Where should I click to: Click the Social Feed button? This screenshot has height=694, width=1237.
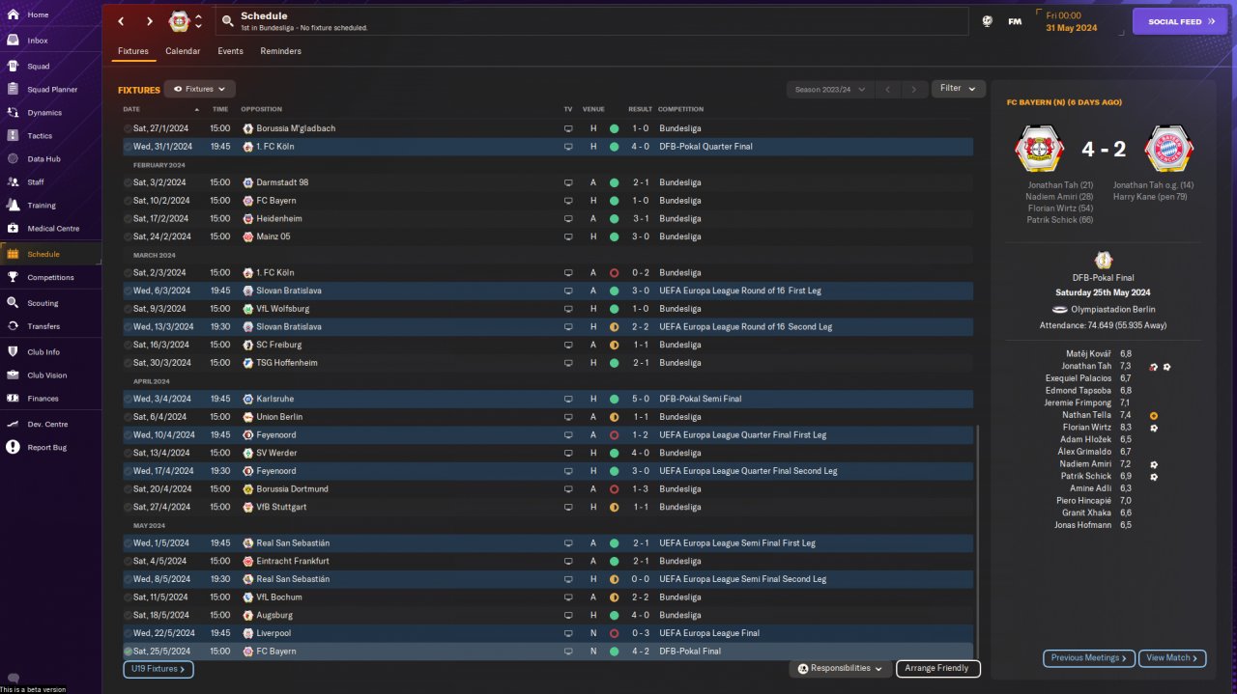click(1179, 21)
